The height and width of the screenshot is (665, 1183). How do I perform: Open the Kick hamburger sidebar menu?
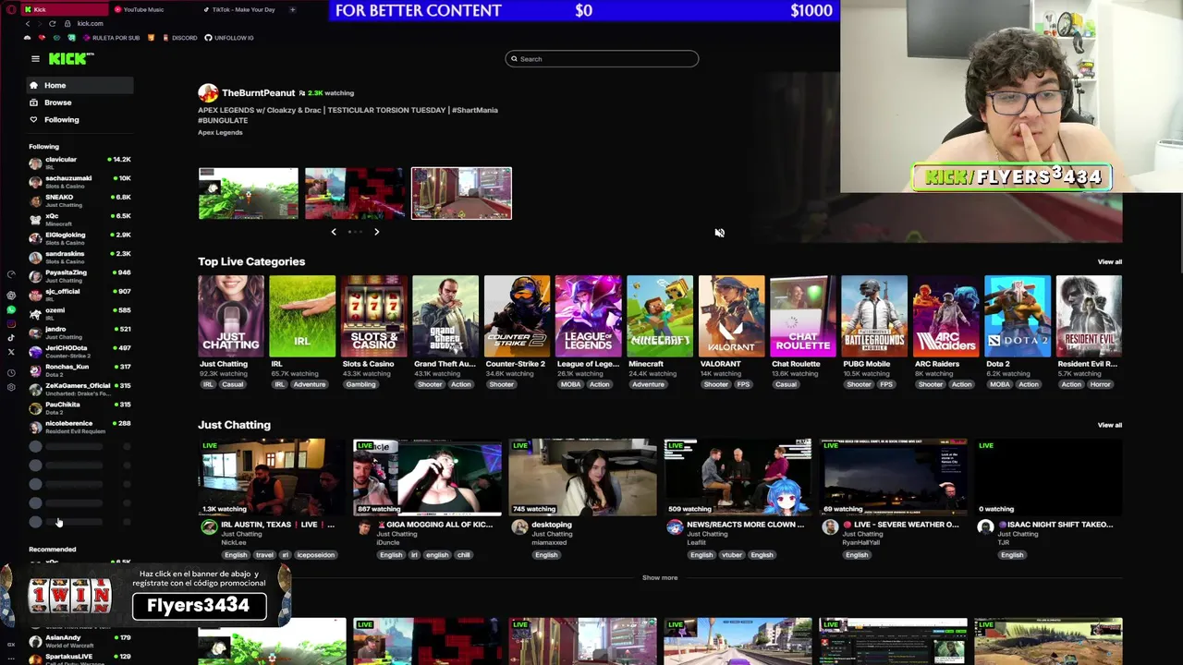pyautogui.click(x=35, y=59)
